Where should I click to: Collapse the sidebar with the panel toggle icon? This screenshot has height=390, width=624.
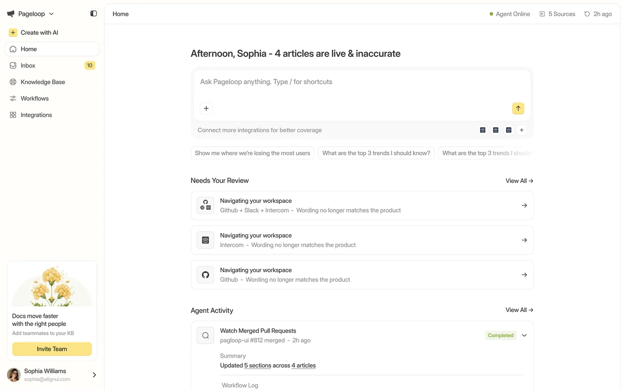click(x=94, y=13)
